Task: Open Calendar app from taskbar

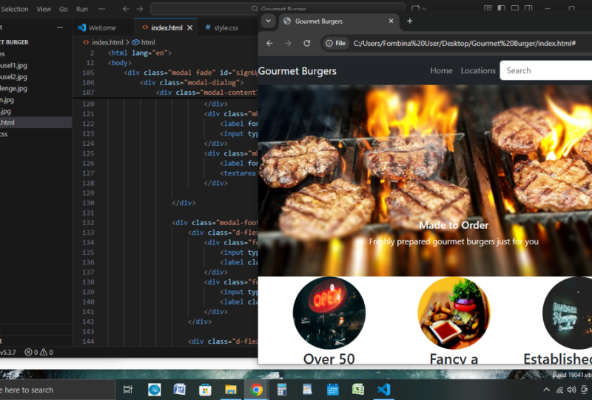Action: pos(332,390)
